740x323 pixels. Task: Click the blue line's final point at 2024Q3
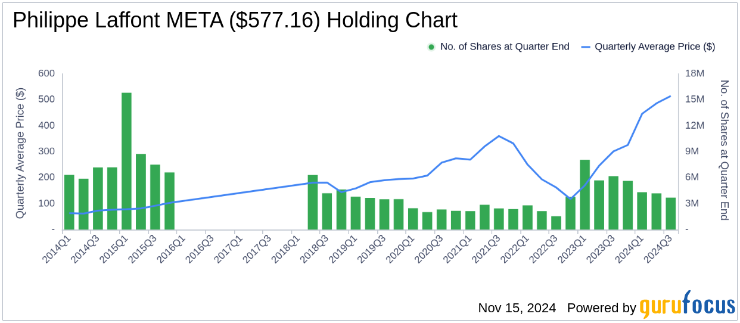670,96
